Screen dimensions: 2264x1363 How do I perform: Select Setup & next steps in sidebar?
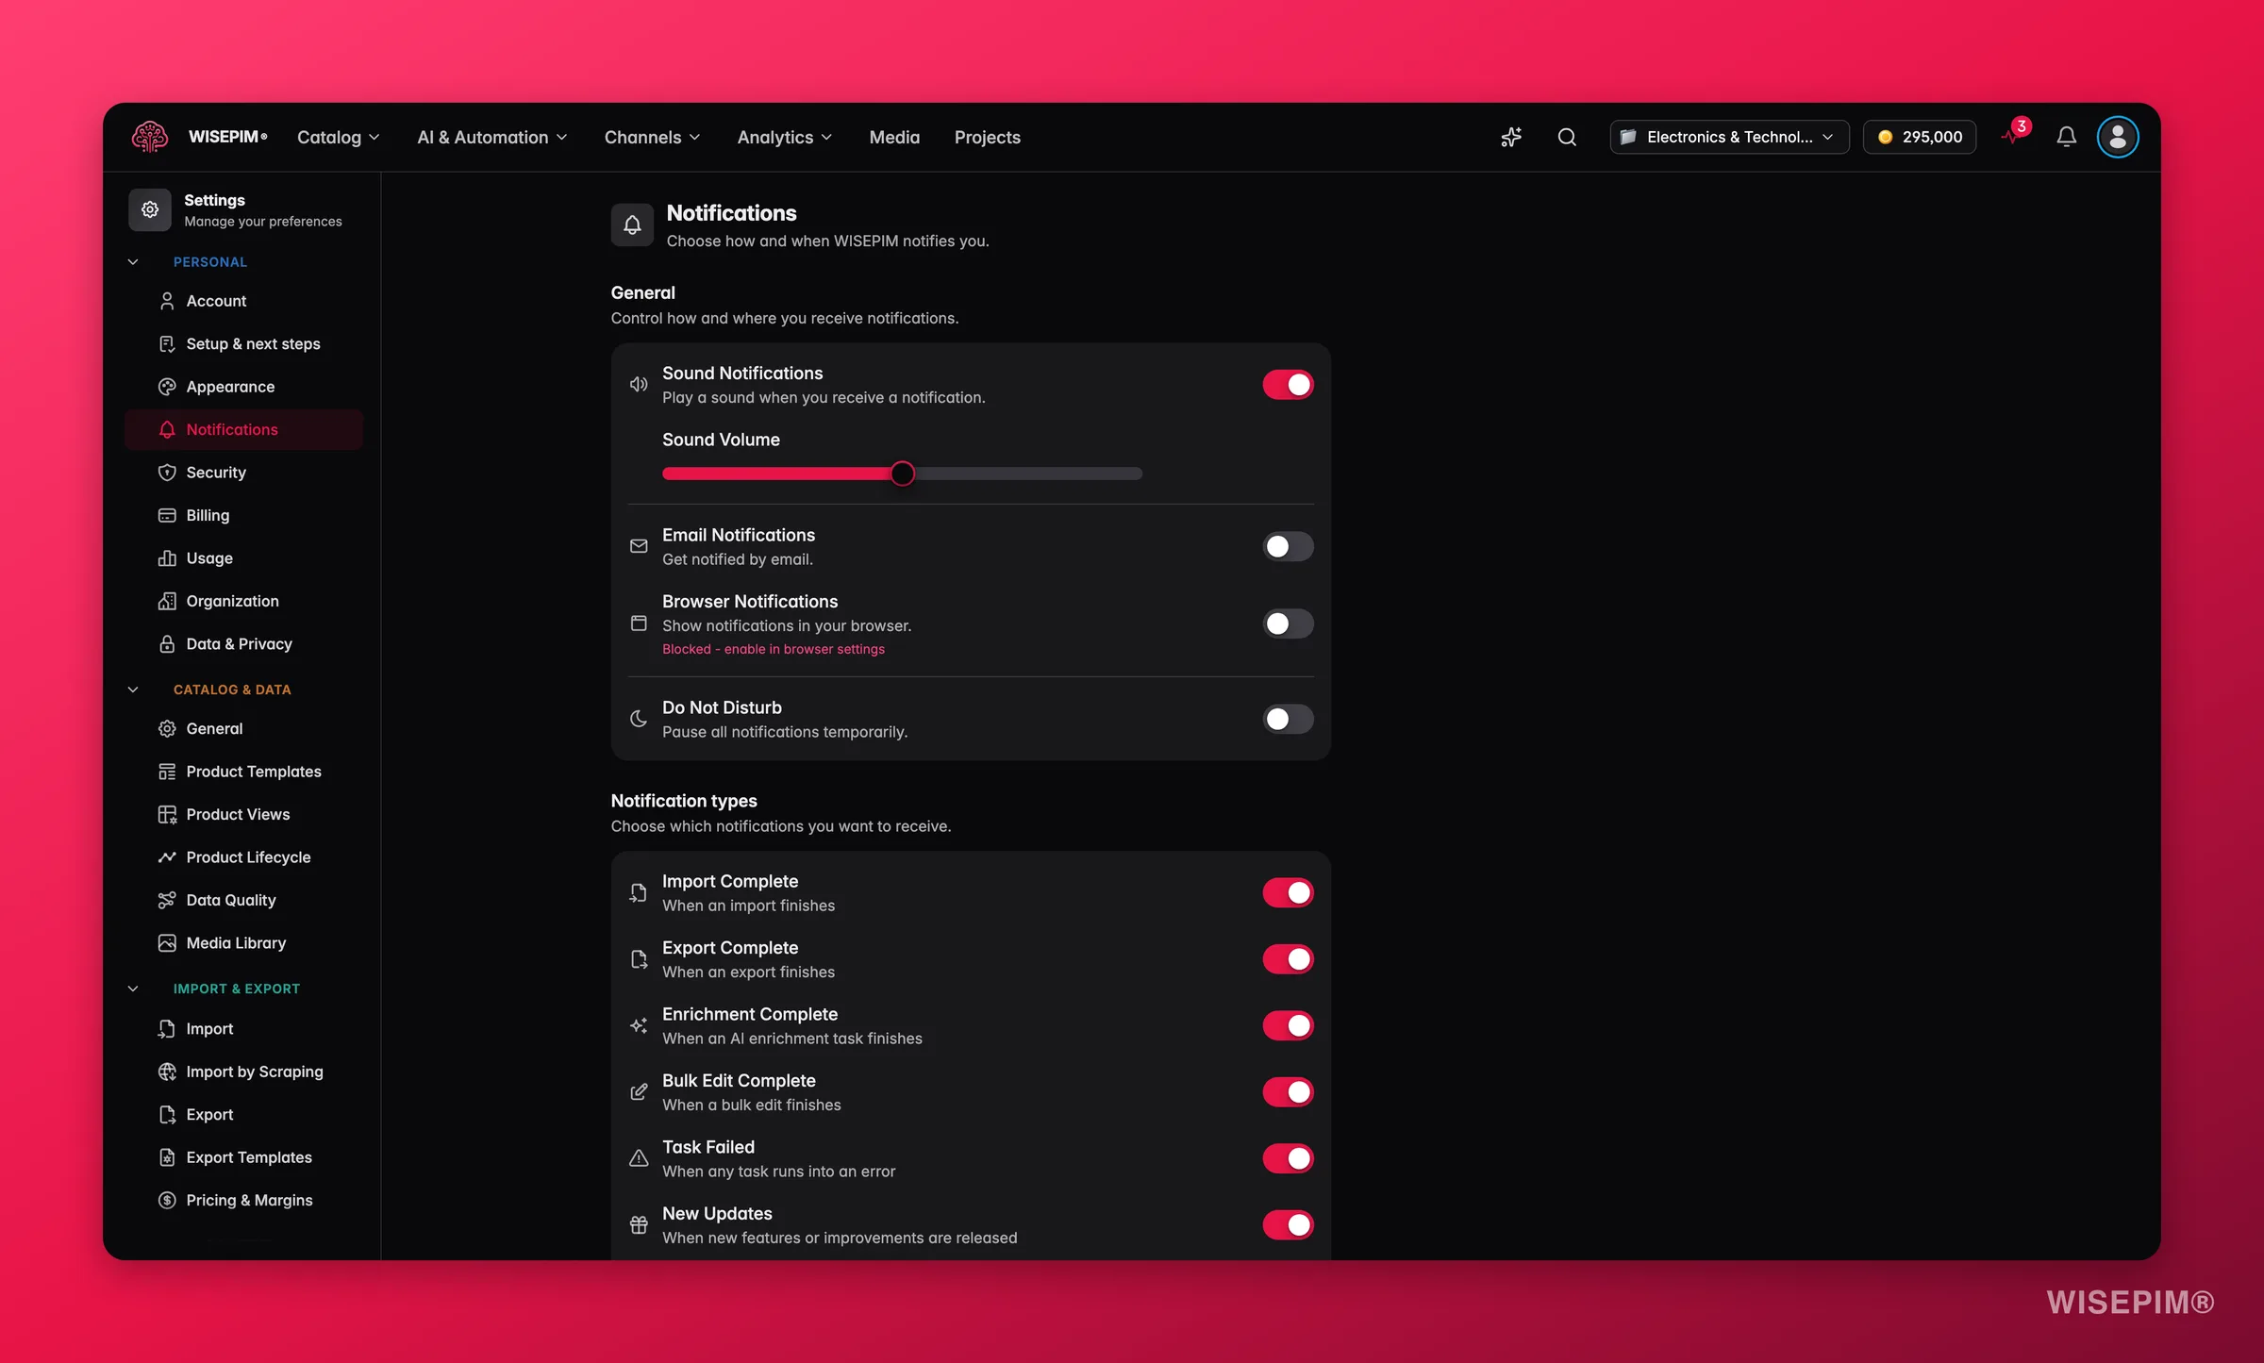coord(243,344)
